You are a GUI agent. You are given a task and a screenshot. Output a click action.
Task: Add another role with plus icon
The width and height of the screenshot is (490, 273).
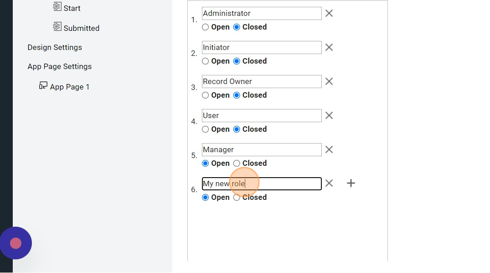tap(351, 184)
